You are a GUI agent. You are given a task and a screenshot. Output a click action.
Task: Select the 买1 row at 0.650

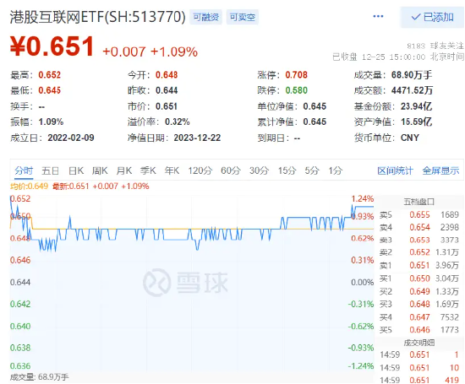pyautogui.click(x=419, y=279)
